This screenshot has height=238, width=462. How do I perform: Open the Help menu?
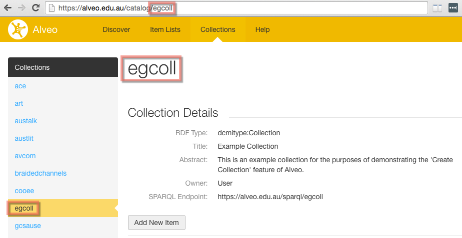tap(262, 30)
